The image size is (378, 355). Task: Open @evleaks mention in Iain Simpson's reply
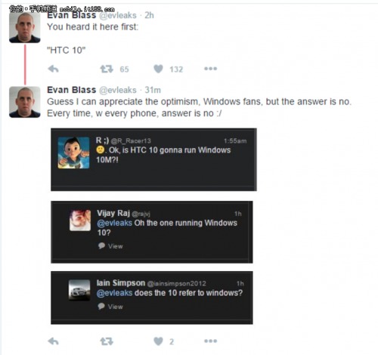[115, 293]
